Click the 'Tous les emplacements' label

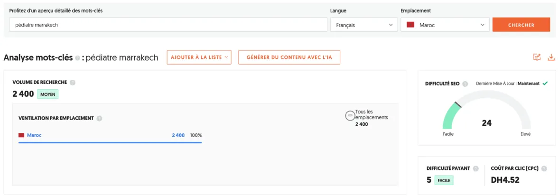tap(372, 114)
